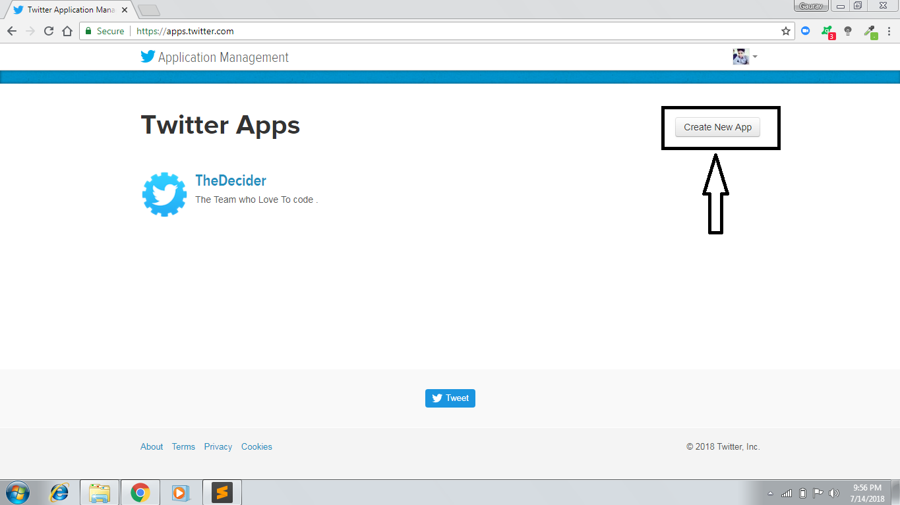Click the volume speaker tray icon

[x=834, y=492]
